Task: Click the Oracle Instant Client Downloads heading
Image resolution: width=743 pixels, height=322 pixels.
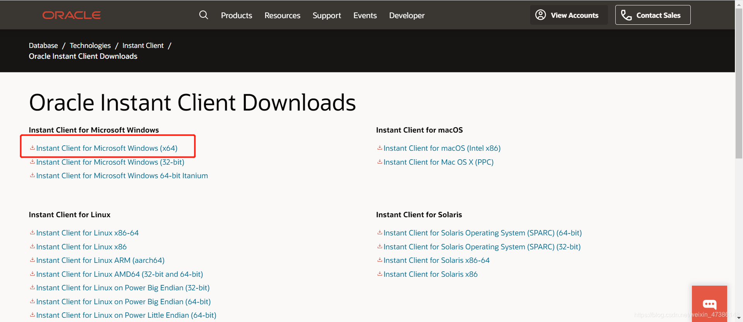Action: pyautogui.click(x=192, y=103)
